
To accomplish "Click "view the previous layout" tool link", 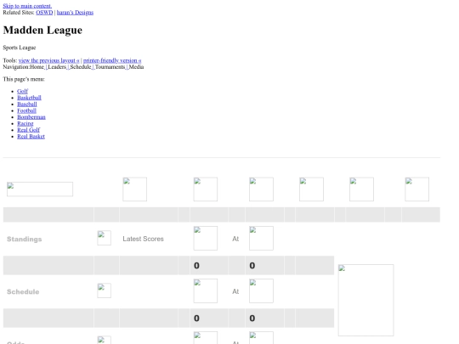I will 49,60.
